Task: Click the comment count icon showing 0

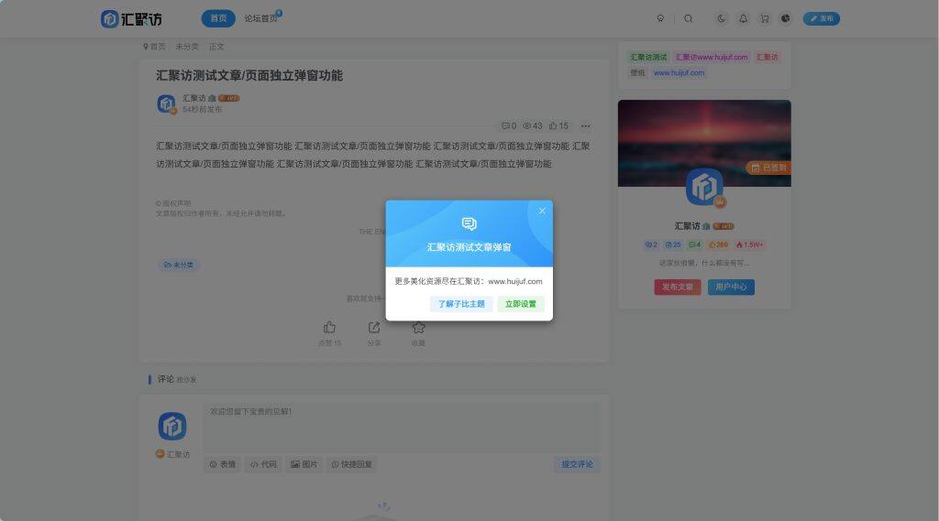Action: [x=508, y=126]
